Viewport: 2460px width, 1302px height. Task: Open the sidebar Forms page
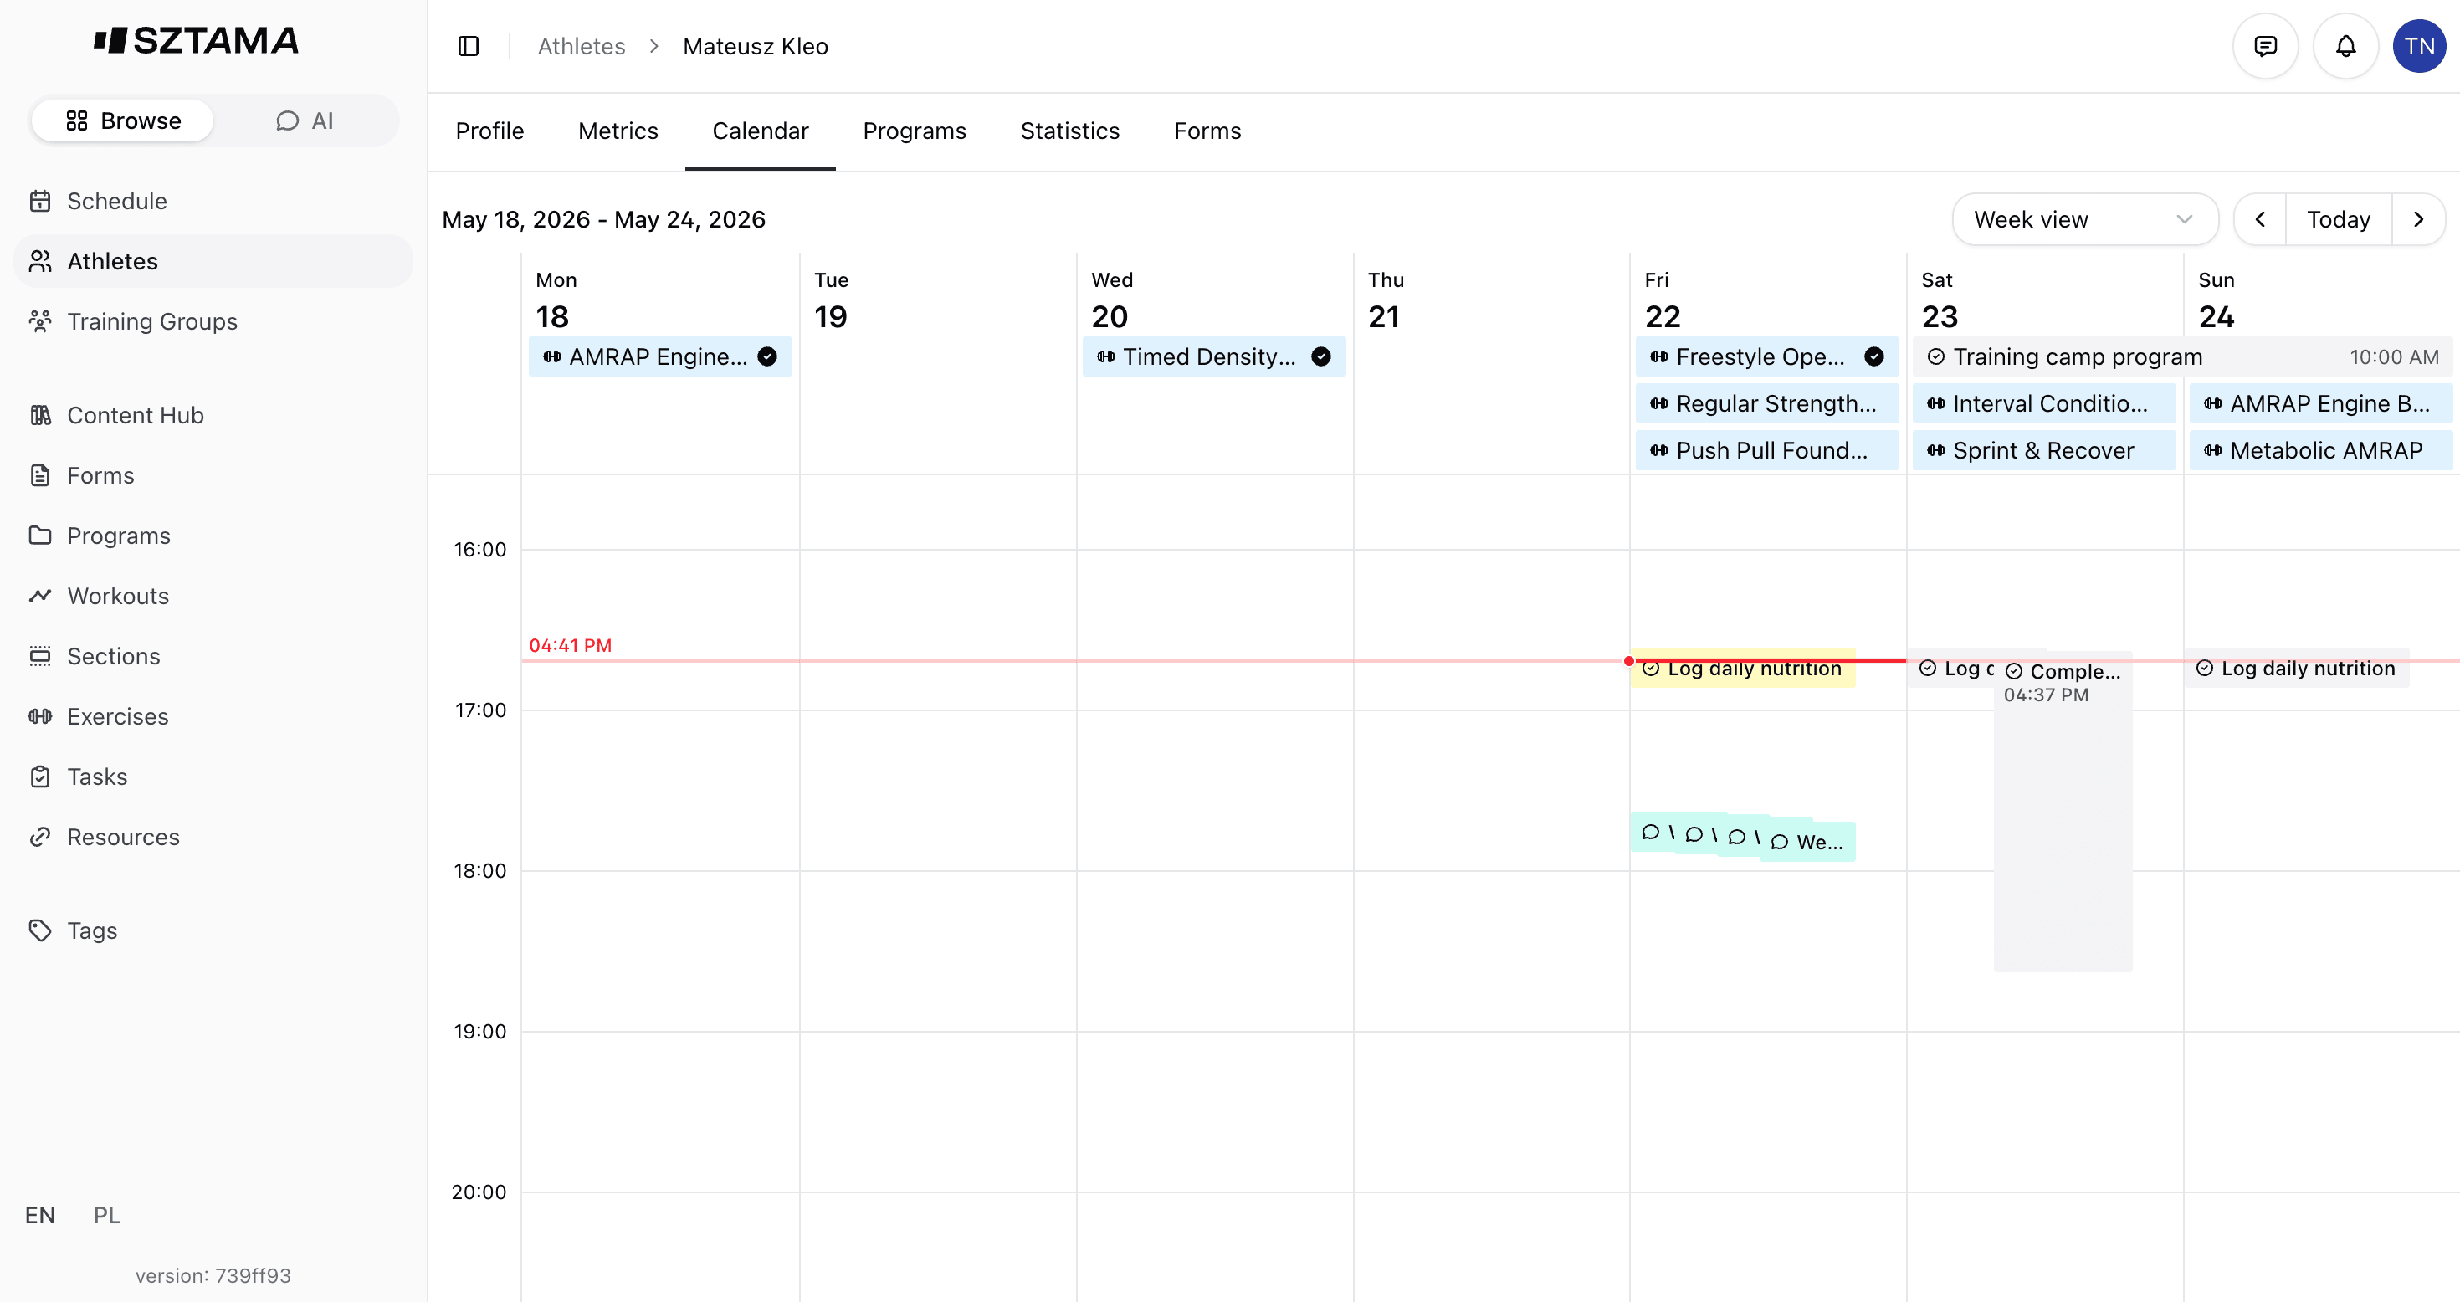[213, 474]
